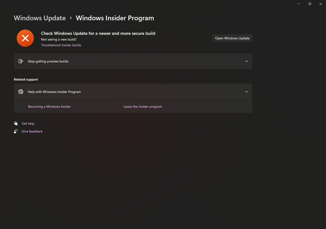Image resolution: width=326 pixels, height=229 pixels.
Task: Click the red error status icon
Action: tap(25, 38)
